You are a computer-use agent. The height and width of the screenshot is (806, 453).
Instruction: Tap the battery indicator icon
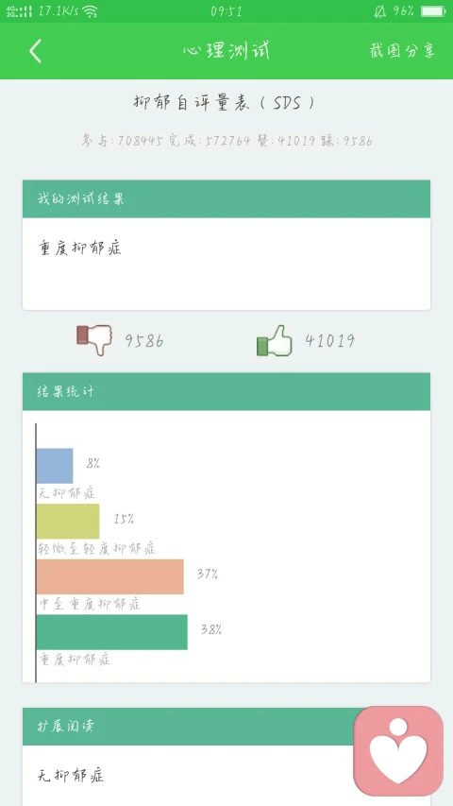(433, 11)
